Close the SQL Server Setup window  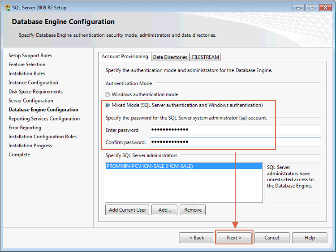[325, 8]
